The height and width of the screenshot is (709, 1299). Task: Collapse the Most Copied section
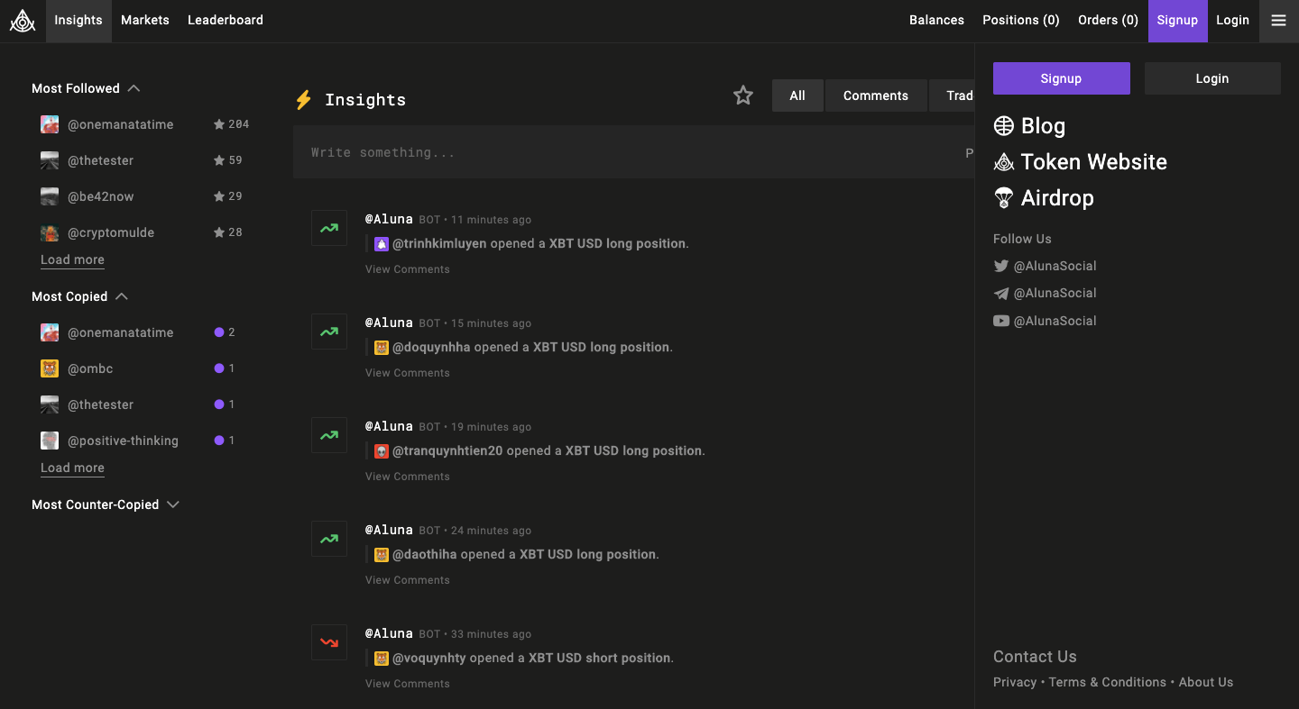pos(80,296)
